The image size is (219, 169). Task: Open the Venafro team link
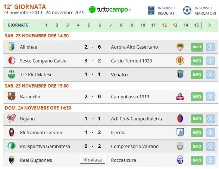119,75
